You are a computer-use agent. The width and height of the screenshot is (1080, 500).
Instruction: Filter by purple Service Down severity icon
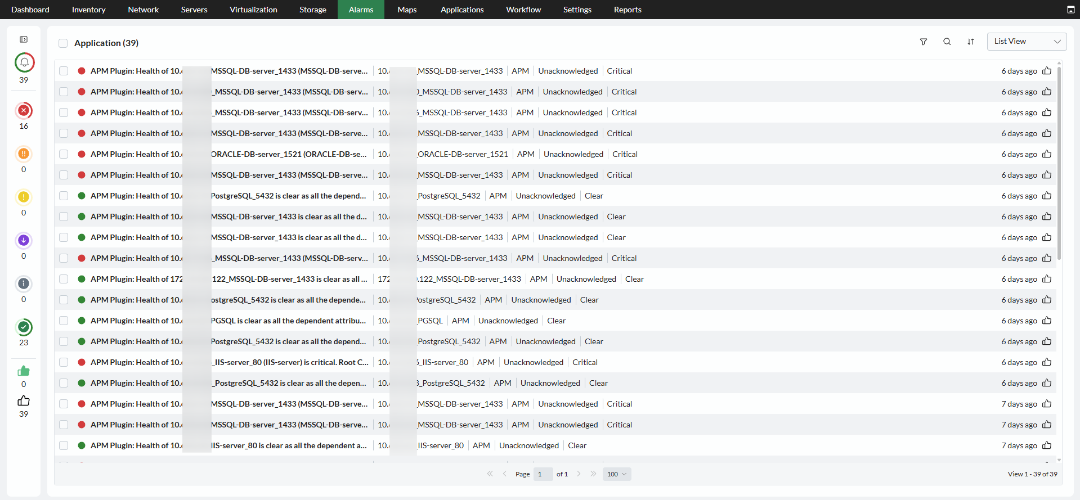click(24, 240)
